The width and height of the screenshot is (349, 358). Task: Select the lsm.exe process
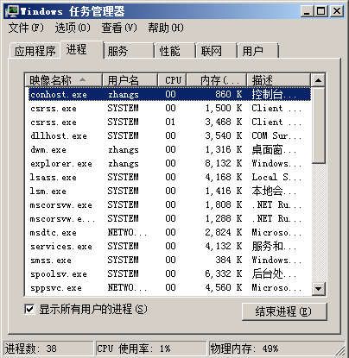coord(170,191)
